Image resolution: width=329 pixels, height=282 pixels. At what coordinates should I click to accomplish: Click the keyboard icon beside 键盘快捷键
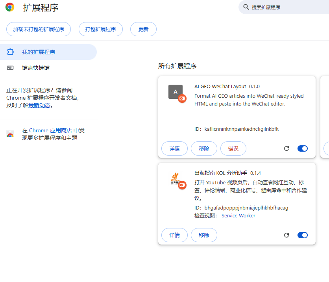(10, 68)
